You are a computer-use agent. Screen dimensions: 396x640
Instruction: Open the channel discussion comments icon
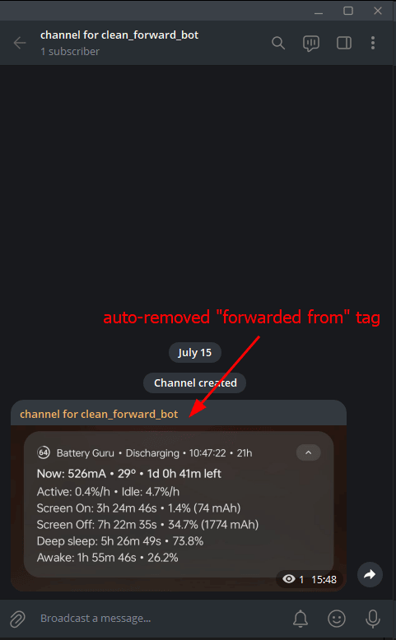click(x=311, y=44)
